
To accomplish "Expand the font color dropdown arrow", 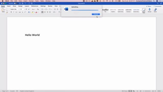I will coord(38,12).
